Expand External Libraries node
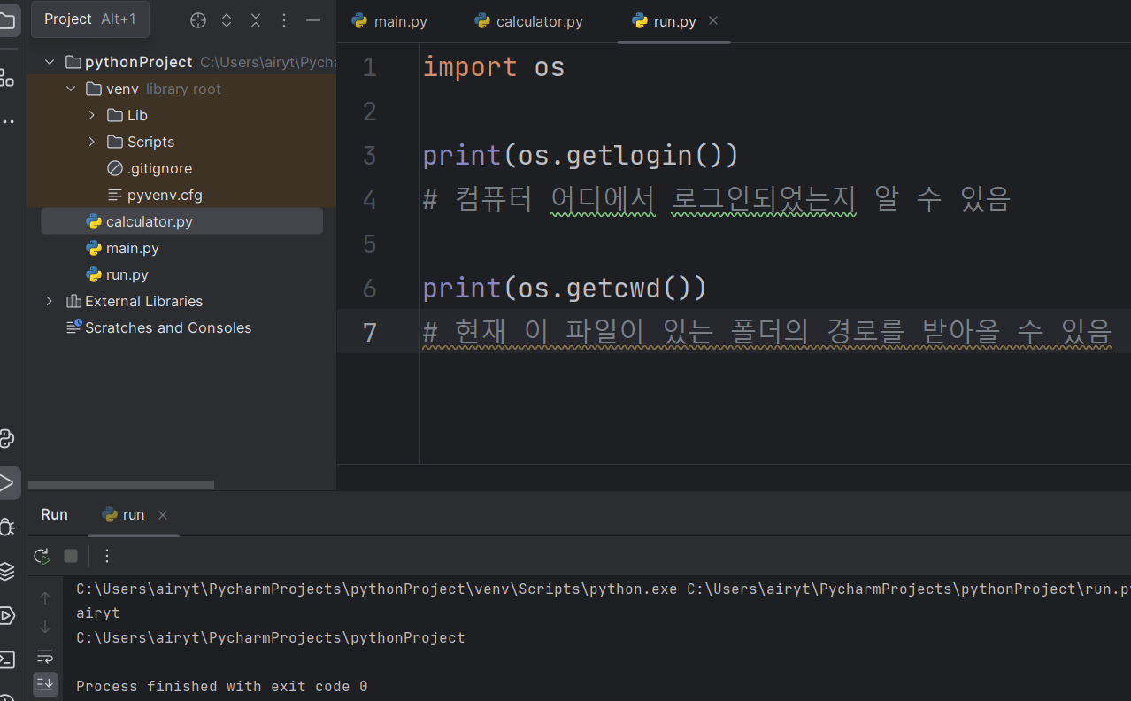1131x701 pixels. [x=50, y=301]
